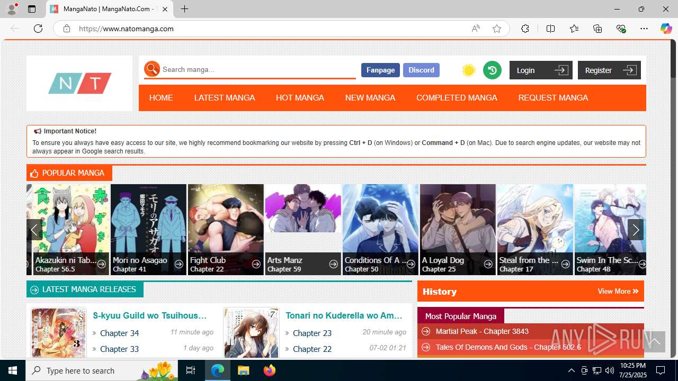Open Edge collections icon

click(597, 29)
